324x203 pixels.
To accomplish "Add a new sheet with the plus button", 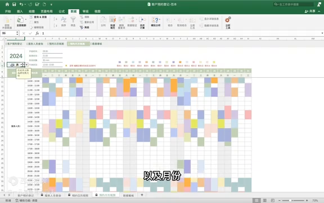I will (x=142, y=195).
